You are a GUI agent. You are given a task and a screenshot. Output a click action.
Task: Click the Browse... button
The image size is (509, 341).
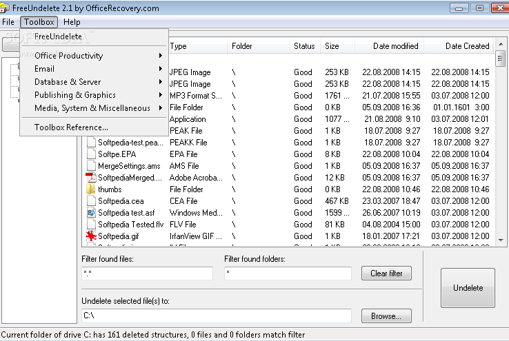[386, 316]
